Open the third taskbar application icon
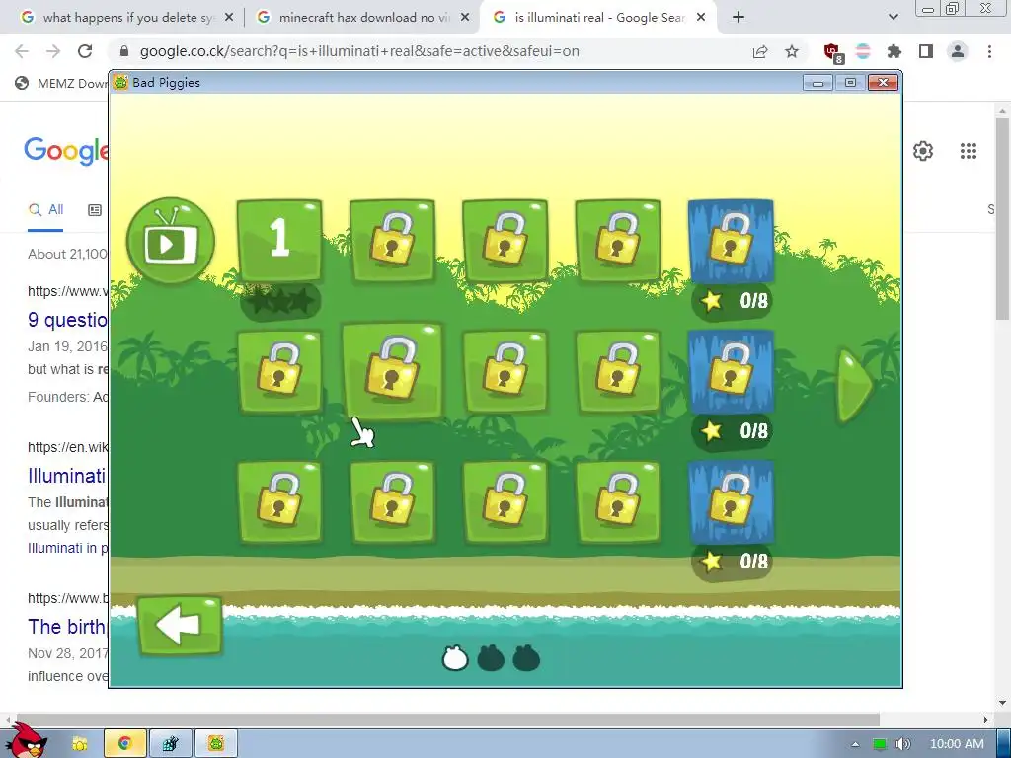 170,744
